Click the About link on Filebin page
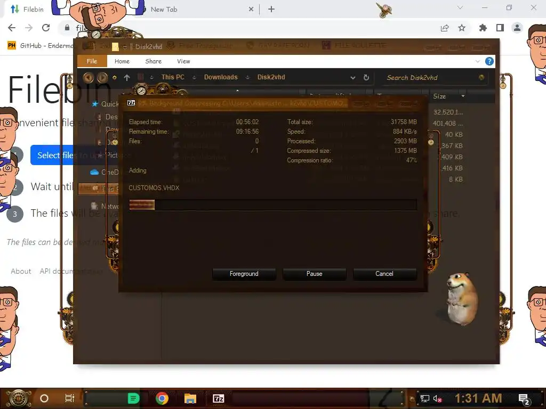The height and width of the screenshot is (409, 546). [x=21, y=271]
